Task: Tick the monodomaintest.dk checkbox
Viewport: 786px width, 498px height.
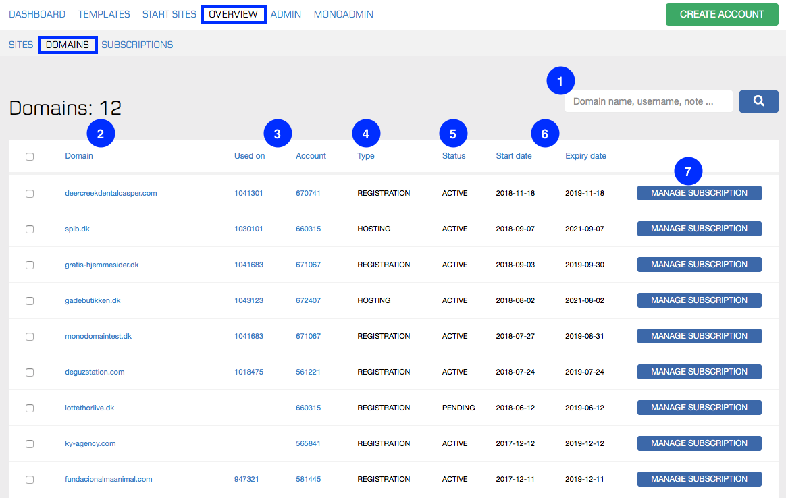Action: [x=30, y=337]
